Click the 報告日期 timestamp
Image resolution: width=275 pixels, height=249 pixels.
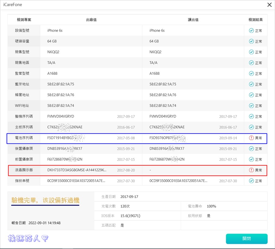[44, 223]
